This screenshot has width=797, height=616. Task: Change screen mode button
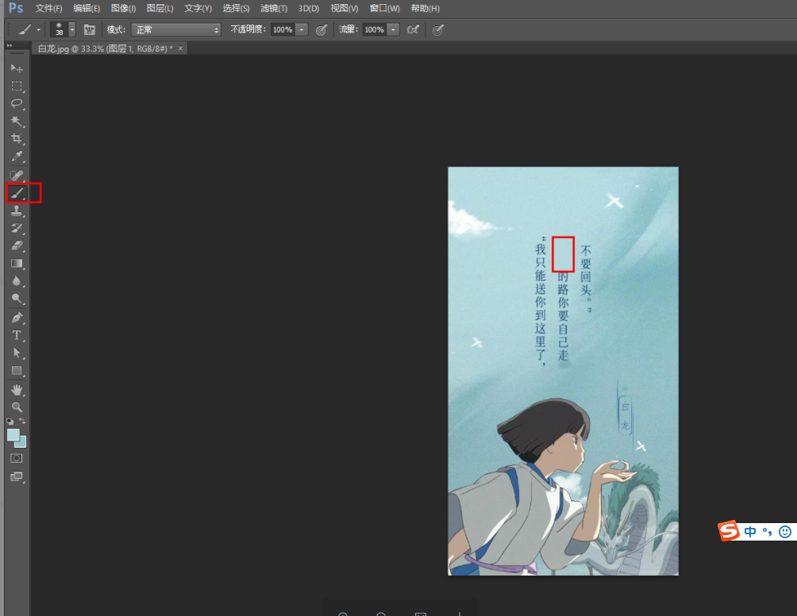click(x=16, y=477)
